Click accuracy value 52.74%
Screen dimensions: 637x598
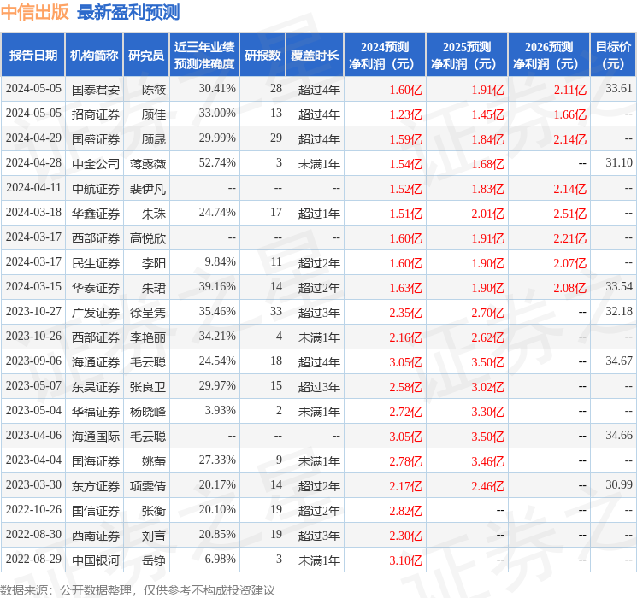tap(217, 162)
